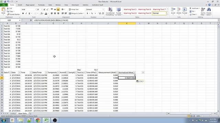220x123 pixels.
Task: Expand the cell styles gallery
Action: (168, 14)
